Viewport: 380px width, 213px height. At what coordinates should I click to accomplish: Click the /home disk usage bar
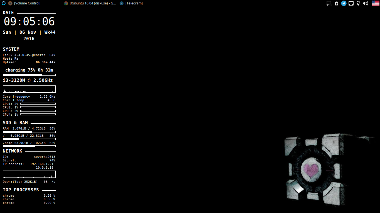[29, 146]
